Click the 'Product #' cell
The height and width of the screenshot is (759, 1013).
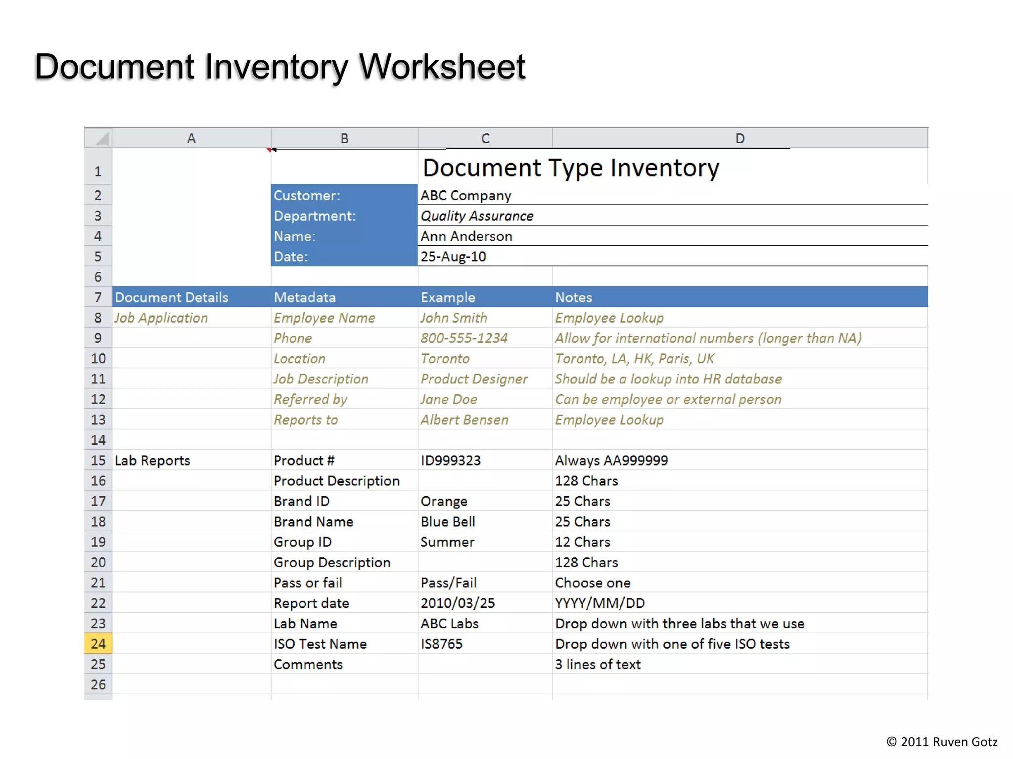coord(344,460)
